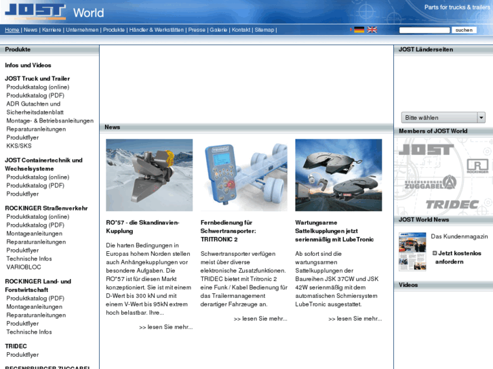Open the Bitte wählen country dropdown
Viewport: 493px width, 369px height.
click(x=443, y=118)
